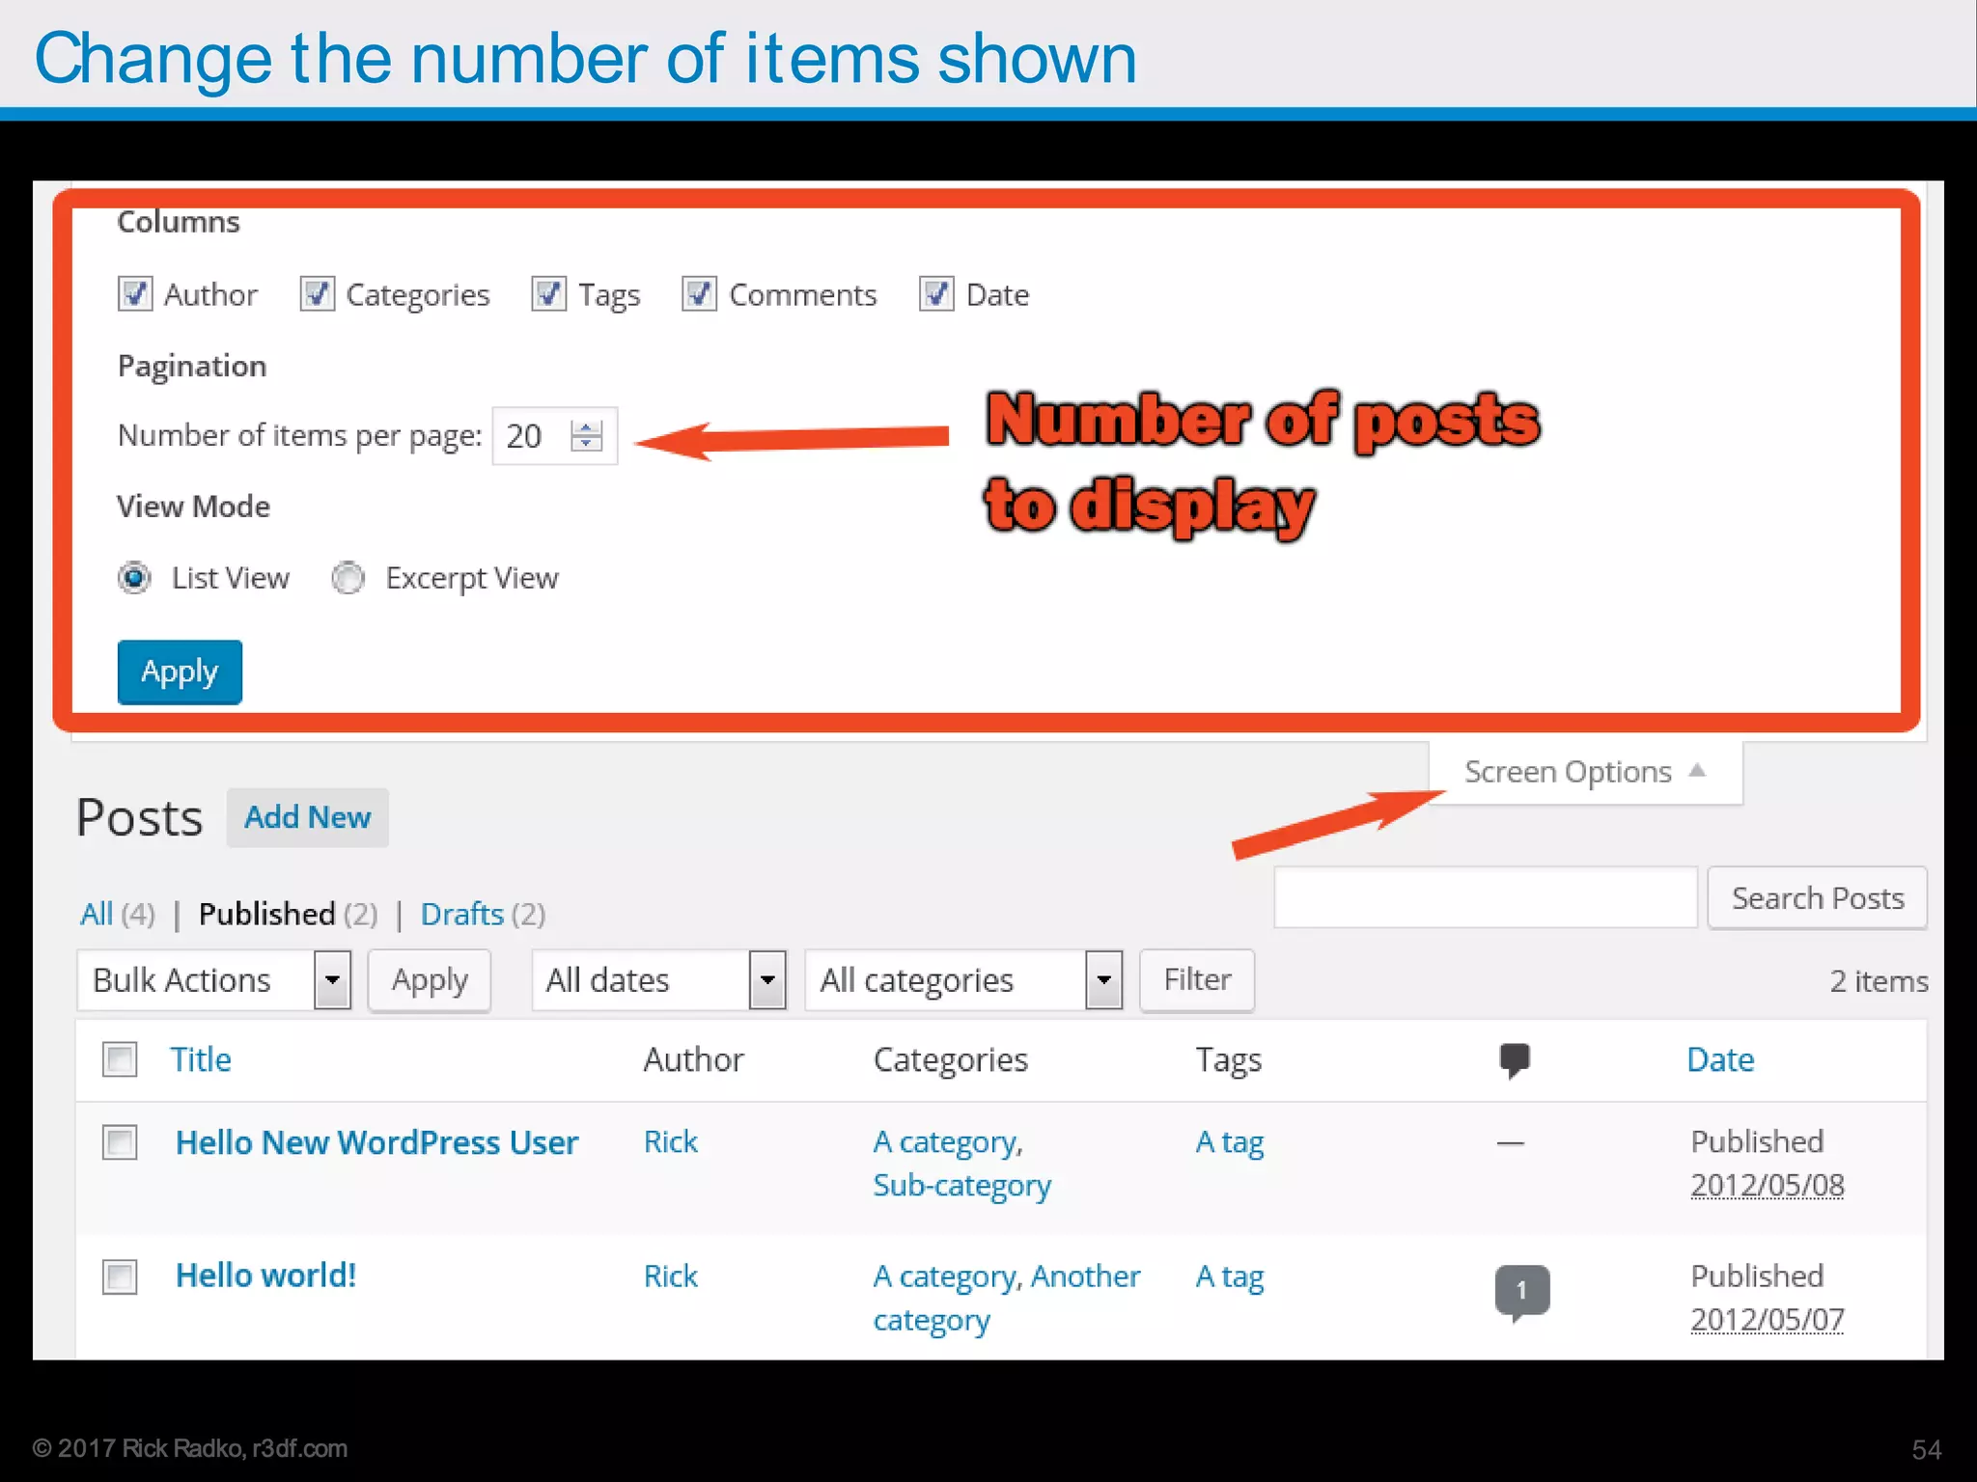1977x1482 pixels.
Task: Check the Hello world! row checkbox
Action: pyautogui.click(x=121, y=1276)
